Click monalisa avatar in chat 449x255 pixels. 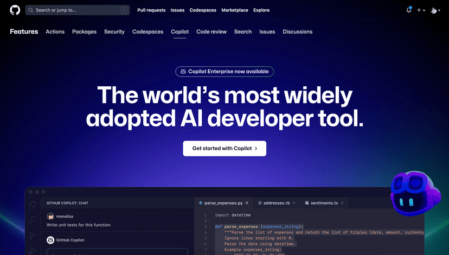tap(50, 216)
